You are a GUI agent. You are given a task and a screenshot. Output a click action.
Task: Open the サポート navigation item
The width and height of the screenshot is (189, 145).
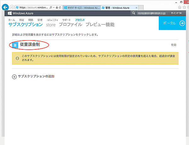[66, 20]
